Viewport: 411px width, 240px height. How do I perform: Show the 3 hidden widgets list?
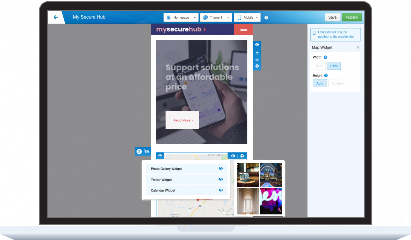click(143, 151)
